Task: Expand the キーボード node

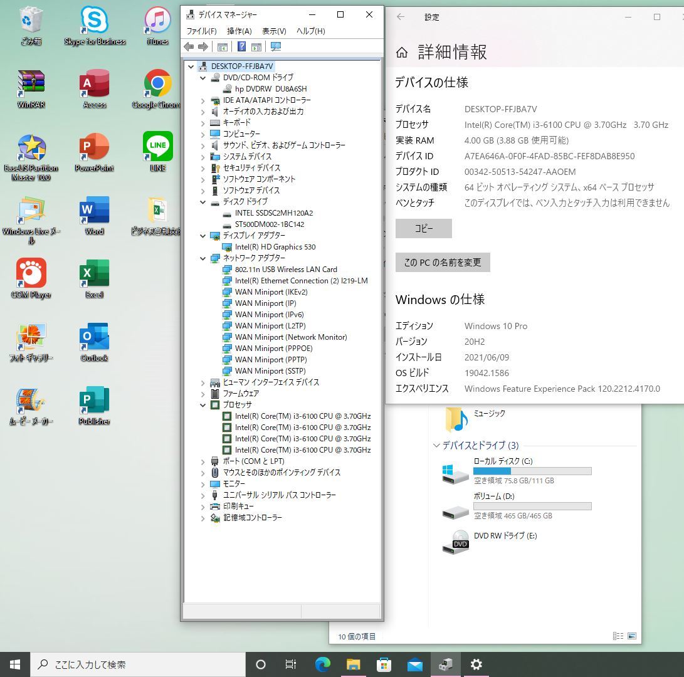Action: pyautogui.click(x=203, y=123)
